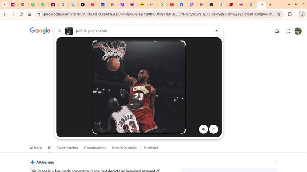This screenshot has height=172, width=307.
Task: Switch to the Facebook tab
Action: coord(182,4)
